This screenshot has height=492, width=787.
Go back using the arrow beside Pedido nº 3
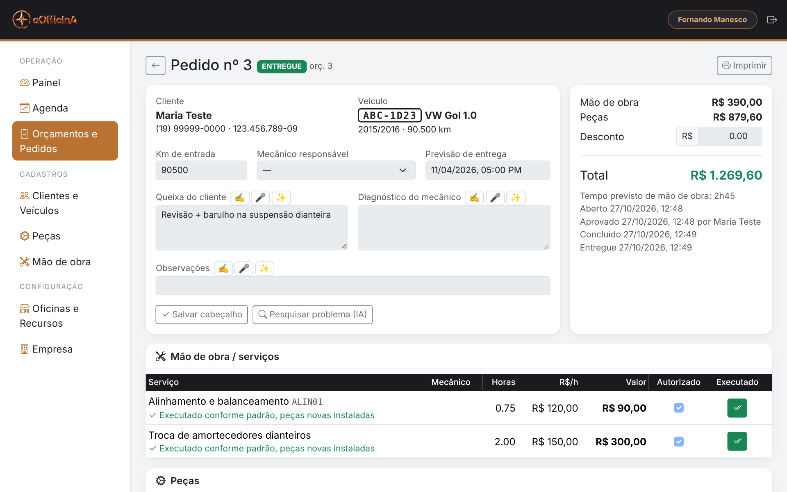[155, 66]
